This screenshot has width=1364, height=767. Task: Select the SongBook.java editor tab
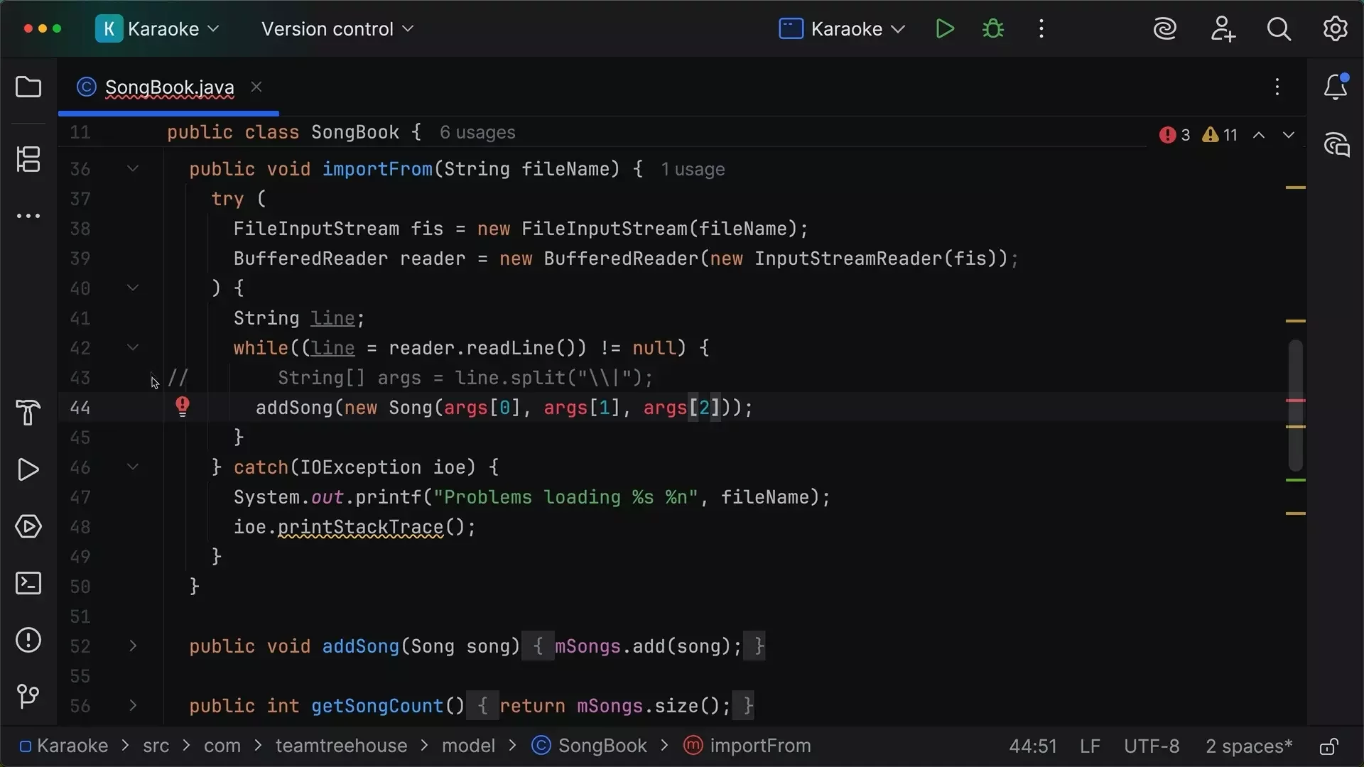click(168, 87)
